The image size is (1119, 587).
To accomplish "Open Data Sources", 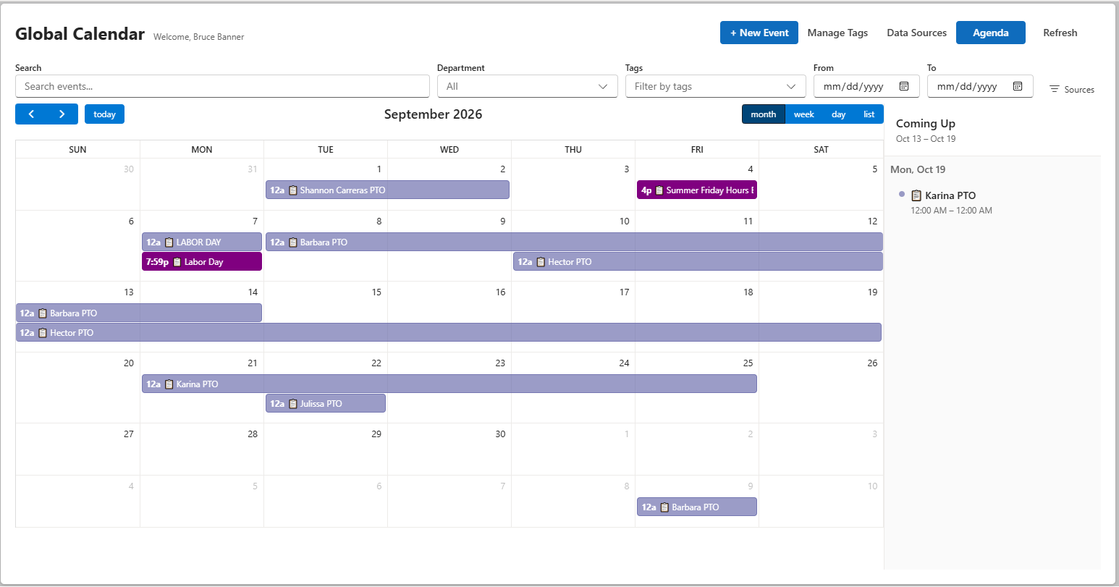I will 916,33.
